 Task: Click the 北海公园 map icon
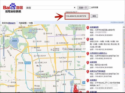[x=72, y=84]
